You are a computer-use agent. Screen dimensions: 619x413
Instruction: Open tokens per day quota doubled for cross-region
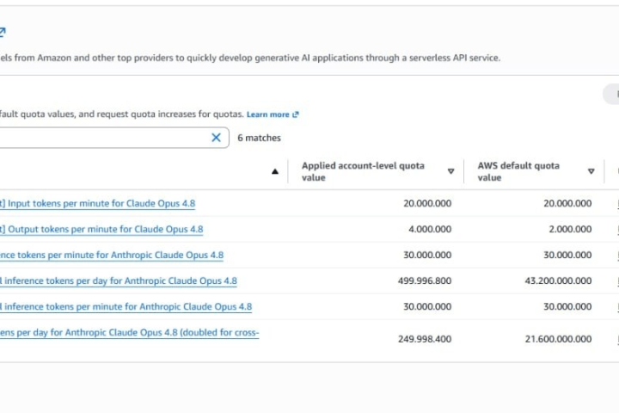pyautogui.click(x=130, y=332)
